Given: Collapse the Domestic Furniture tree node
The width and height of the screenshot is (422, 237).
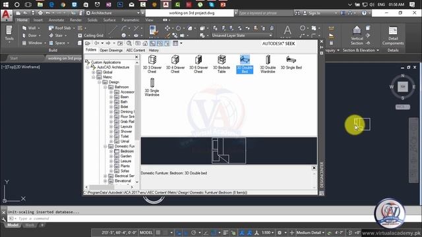Looking at the screenshot, I should pyautogui.click(x=105, y=146).
